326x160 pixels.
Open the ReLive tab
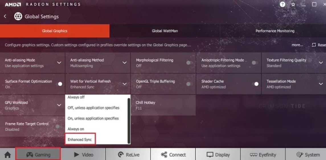click(x=128, y=154)
